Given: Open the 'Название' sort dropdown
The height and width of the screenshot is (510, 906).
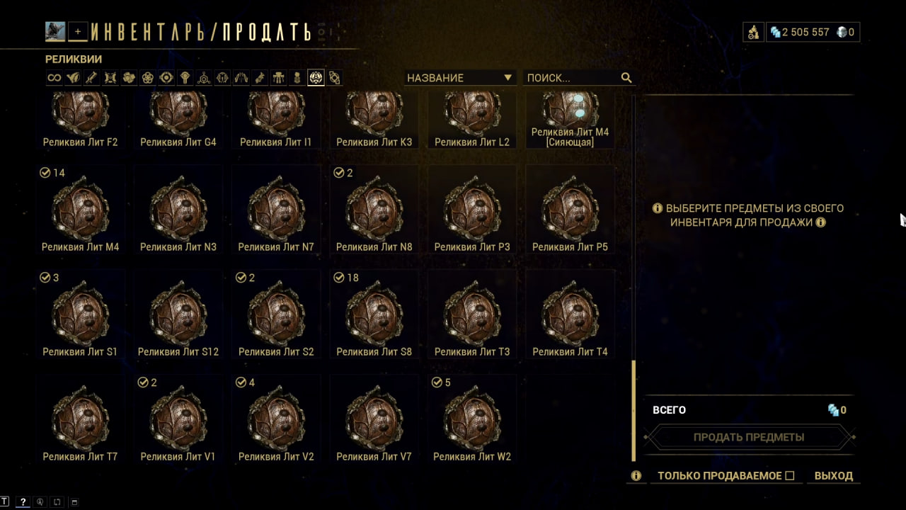Looking at the screenshot, I should (x=460, y=78).
